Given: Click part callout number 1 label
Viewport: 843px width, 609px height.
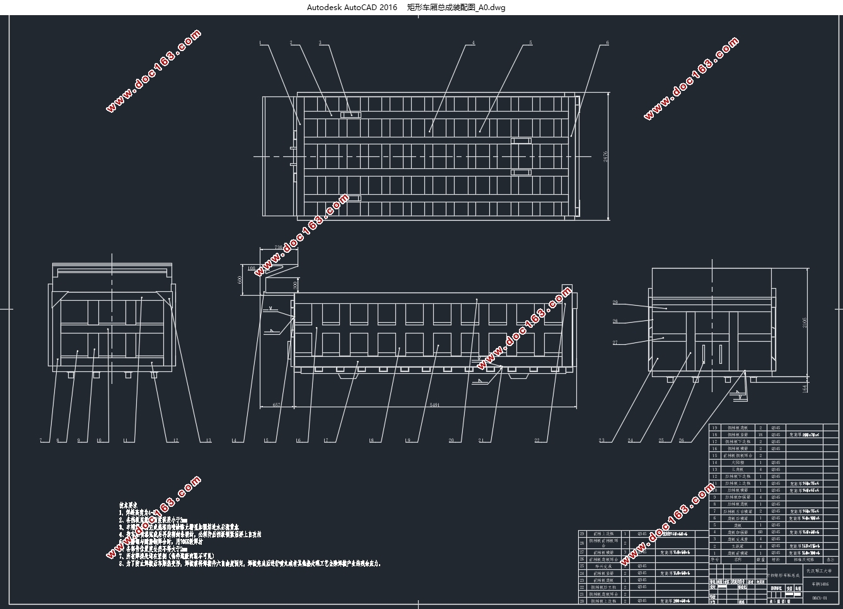Looking at the screenshot, I should click(260, 43).
